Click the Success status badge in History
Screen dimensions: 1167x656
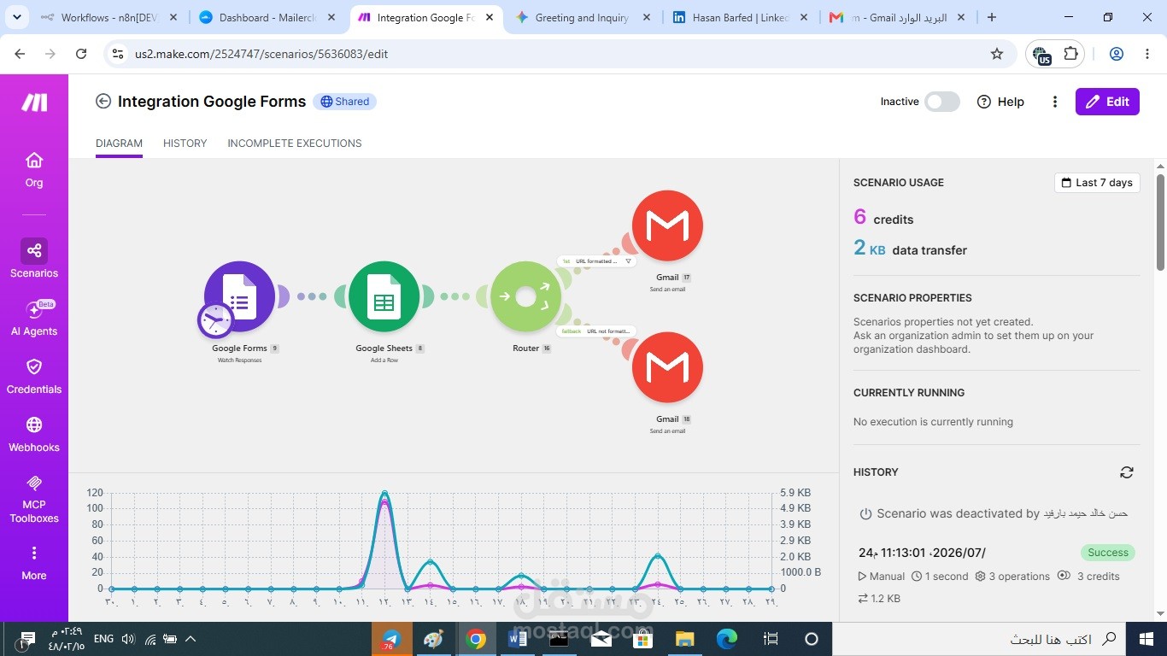tap(1108, 553)
